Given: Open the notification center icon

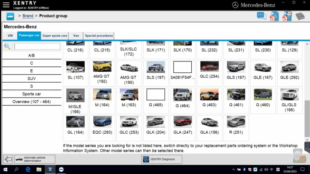Looking at the screenshot, I should click(302, 170).
